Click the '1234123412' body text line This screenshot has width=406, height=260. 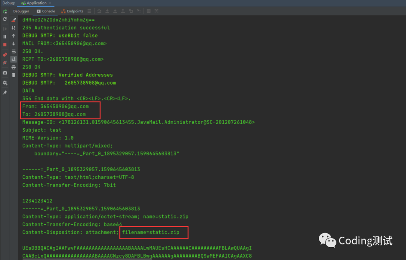(37, 201)
